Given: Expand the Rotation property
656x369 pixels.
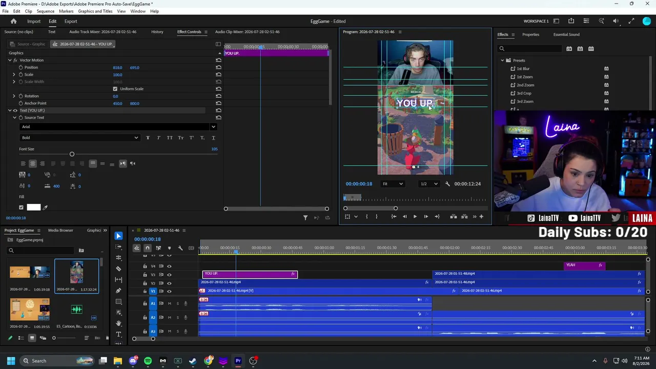Looking at the screenshot, I should click(x=14, y=96).
